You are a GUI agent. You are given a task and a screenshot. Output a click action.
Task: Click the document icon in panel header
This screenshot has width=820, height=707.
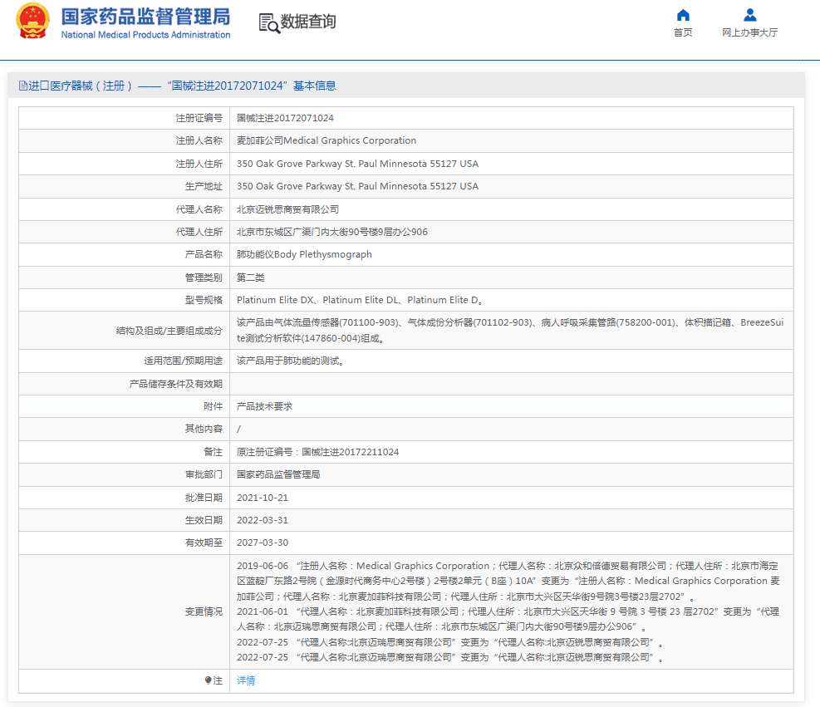(x=23, y=86)
